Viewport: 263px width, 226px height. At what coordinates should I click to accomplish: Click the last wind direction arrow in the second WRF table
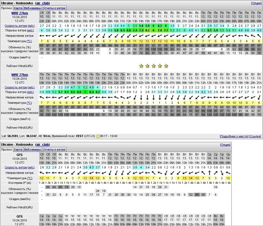259,97
